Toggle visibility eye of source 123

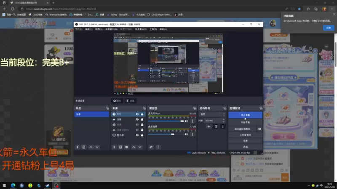pos(137,114)
